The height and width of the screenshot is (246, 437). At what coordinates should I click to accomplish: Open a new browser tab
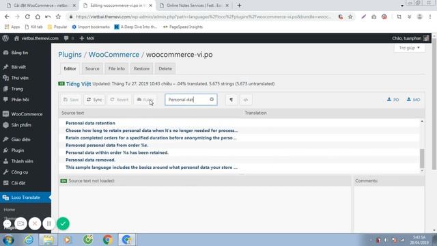click(x=240, y=5)
